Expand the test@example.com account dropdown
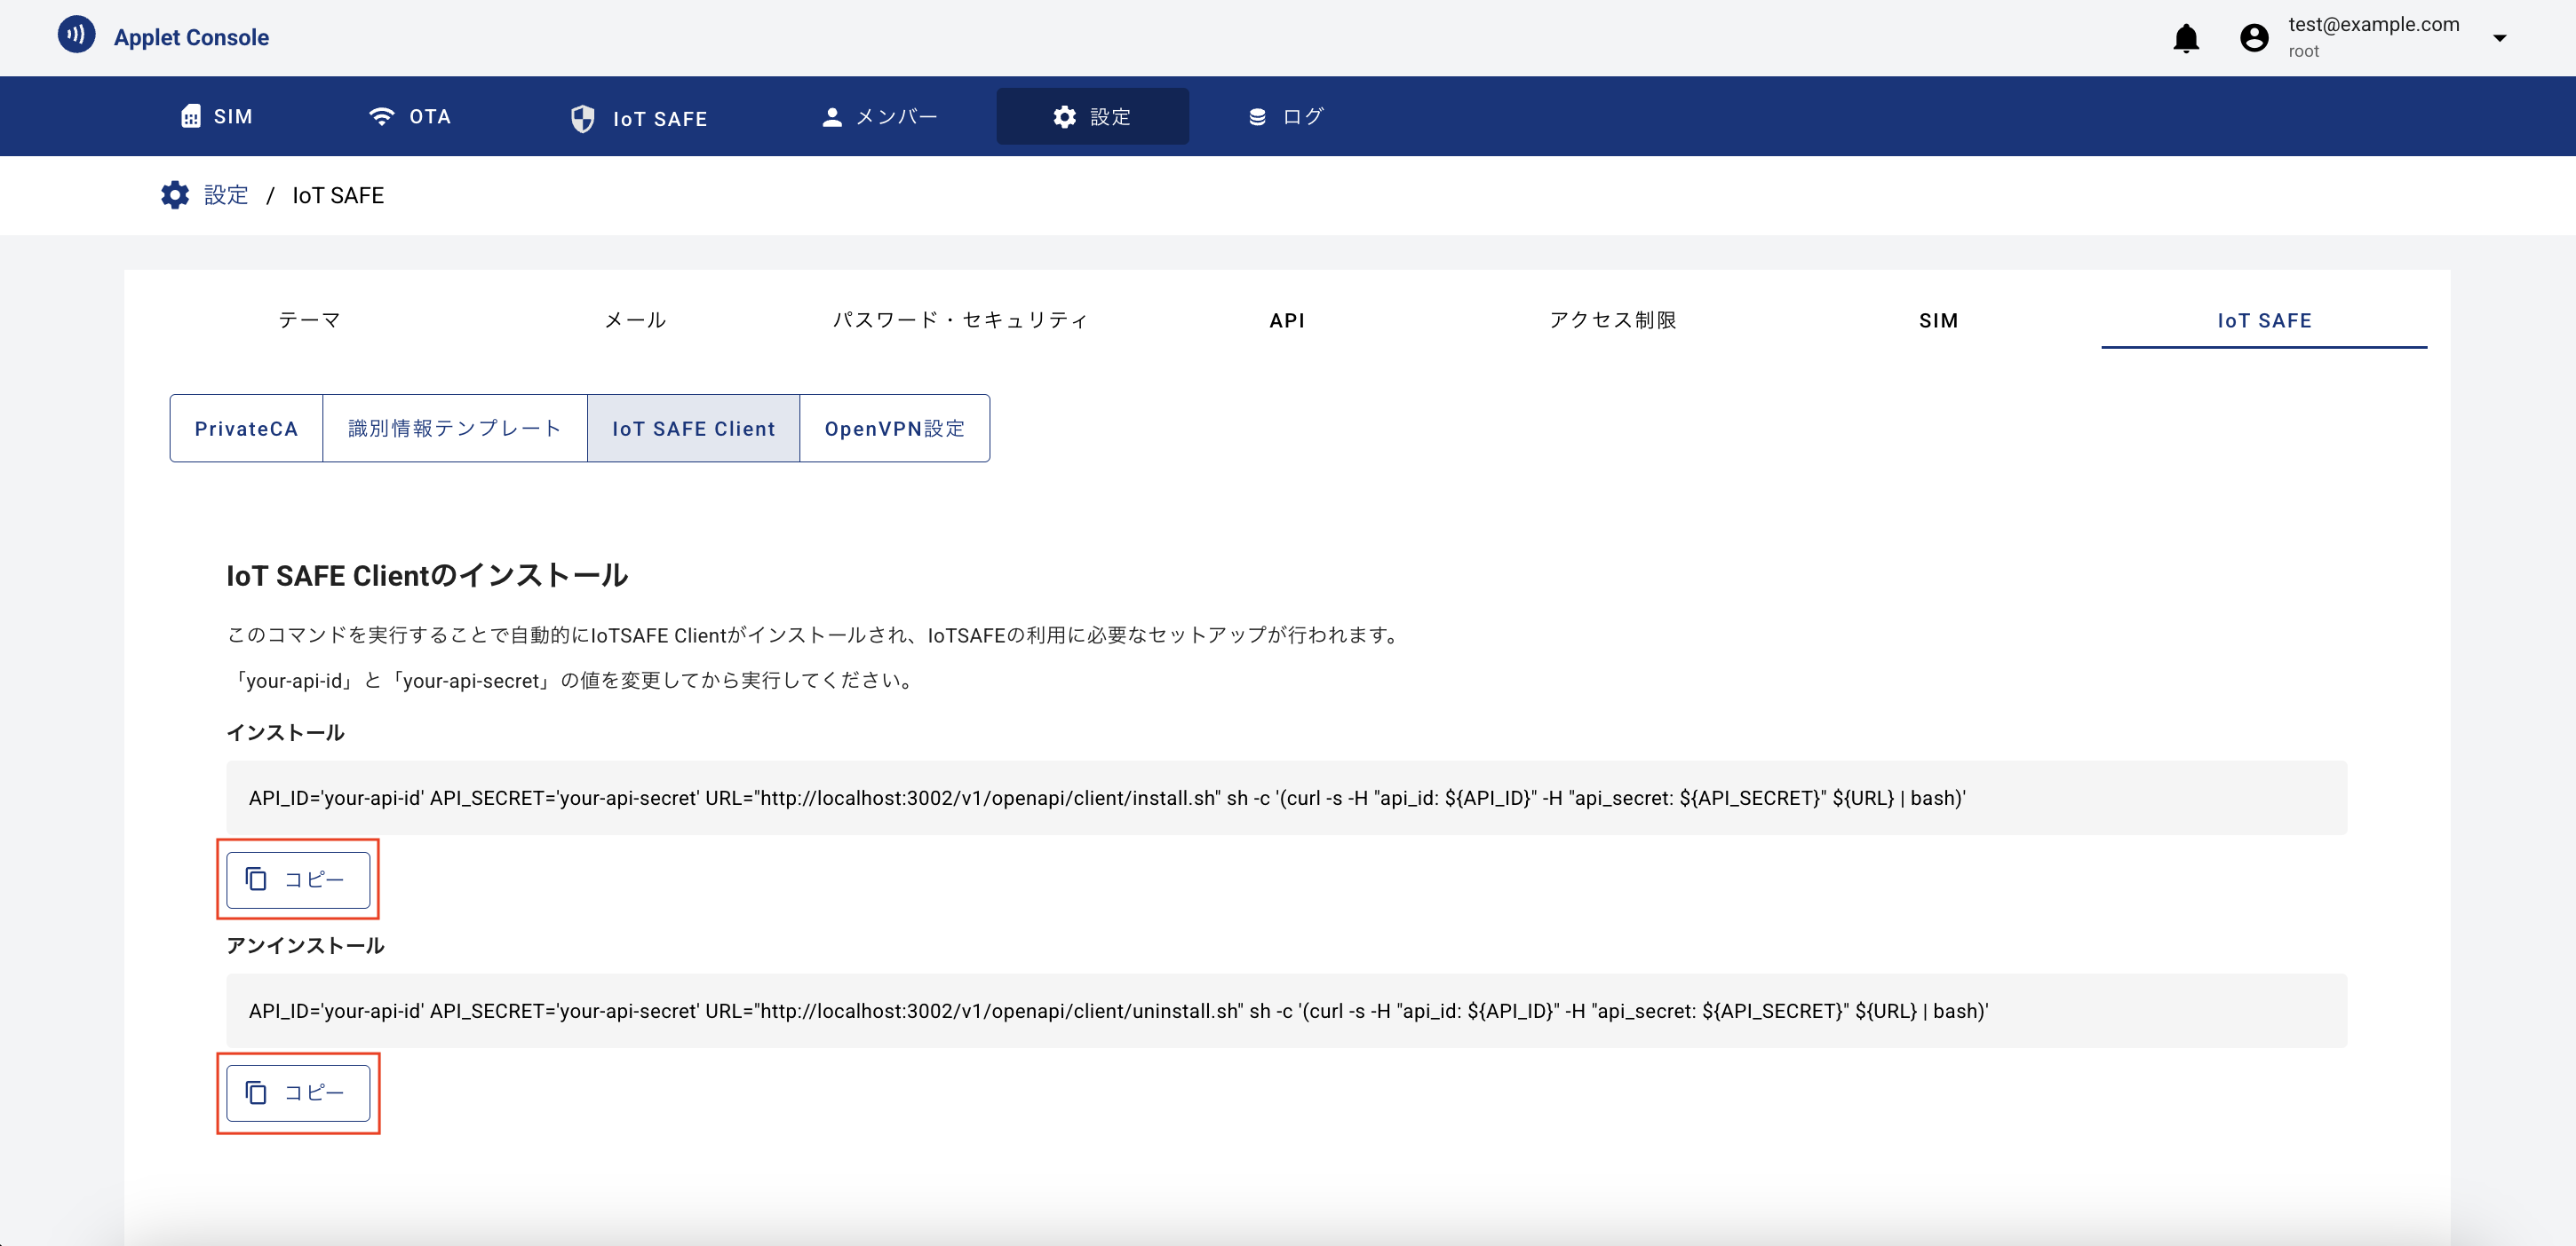2576x1246 pixels. (x=2499, y=38)
